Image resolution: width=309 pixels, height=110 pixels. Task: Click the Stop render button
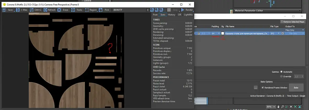173,10
